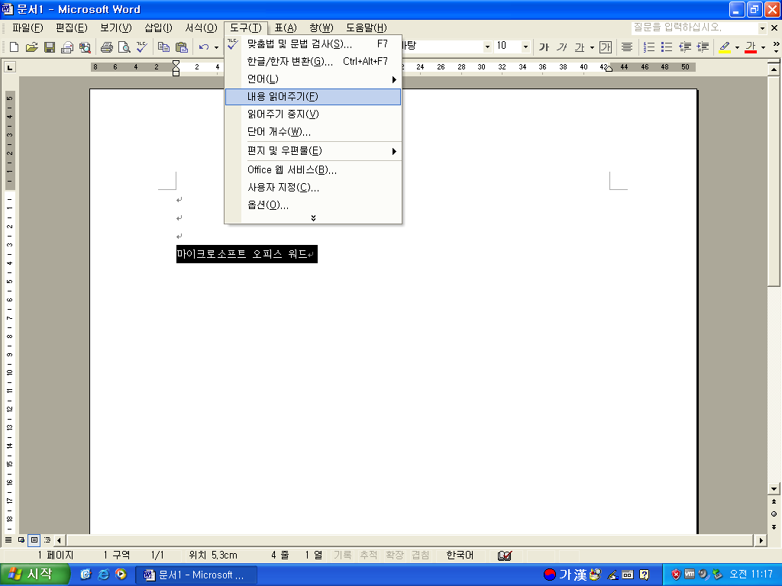
Task: Switch to outline view
Action: click(x=47, y=540)
